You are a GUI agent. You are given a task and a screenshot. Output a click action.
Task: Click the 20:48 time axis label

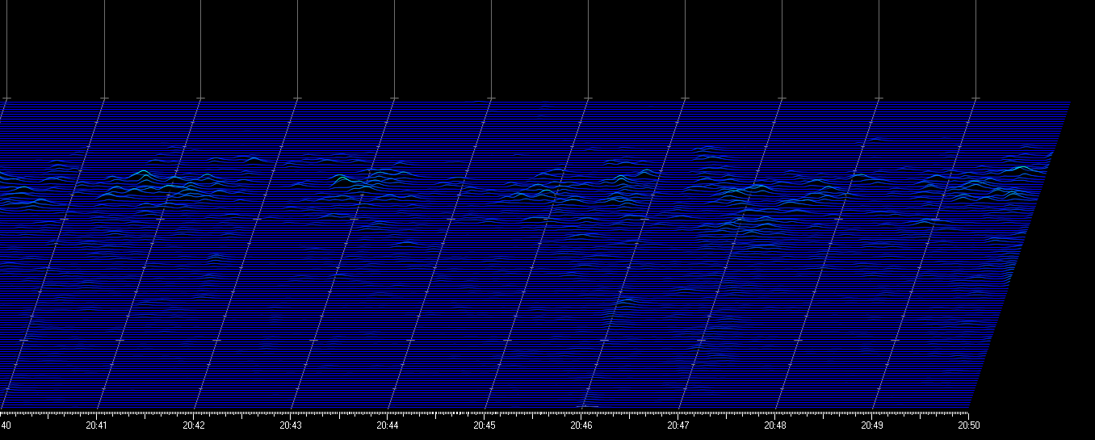(x=775, y=425)
